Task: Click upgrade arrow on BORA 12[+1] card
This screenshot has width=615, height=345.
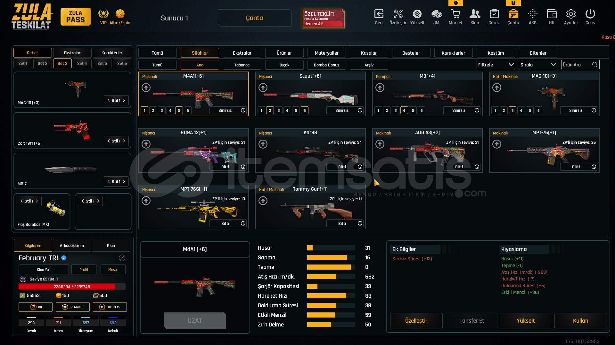Action: coord(146,144)
